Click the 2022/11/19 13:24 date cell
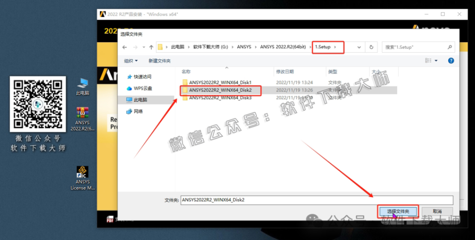Image resolution: width=475 pixels, height=240 pixels. [x=294, y=82]
